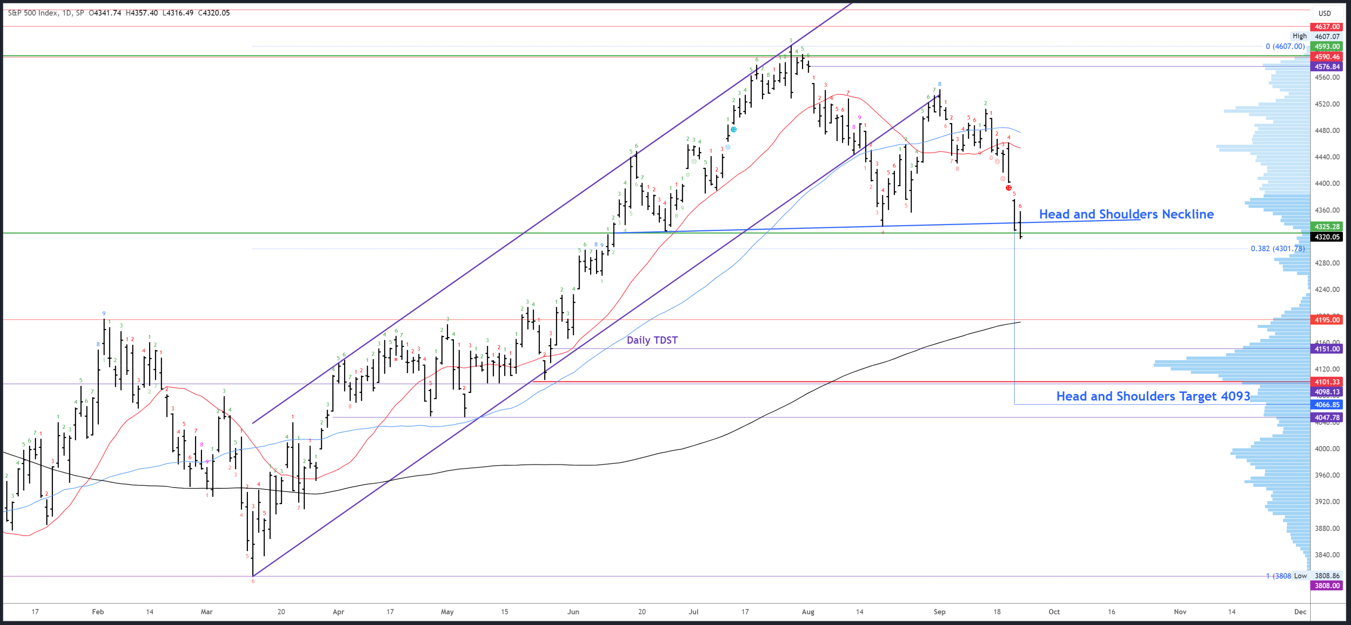Select the black 4320.05 last price label
Screen dimensions: 1351x625
1326,237
